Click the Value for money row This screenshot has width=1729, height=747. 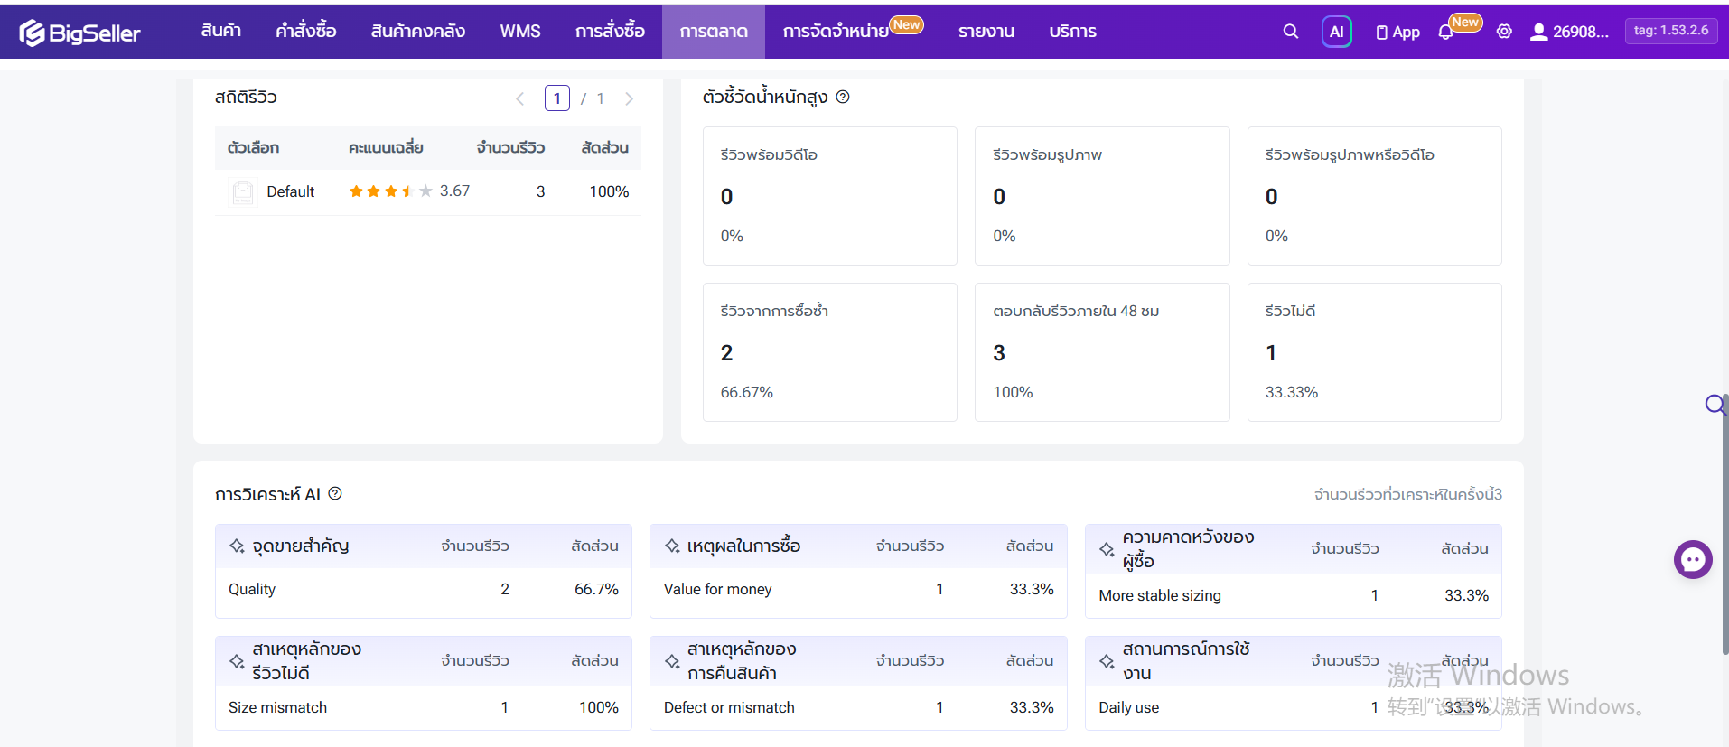point(858,590)
